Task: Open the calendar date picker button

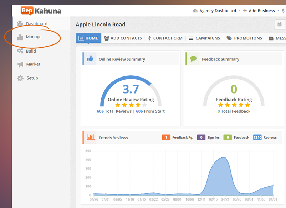Action: [279, 25]
